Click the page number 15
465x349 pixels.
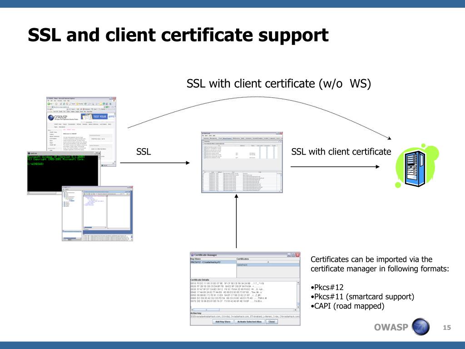[447, 327]
